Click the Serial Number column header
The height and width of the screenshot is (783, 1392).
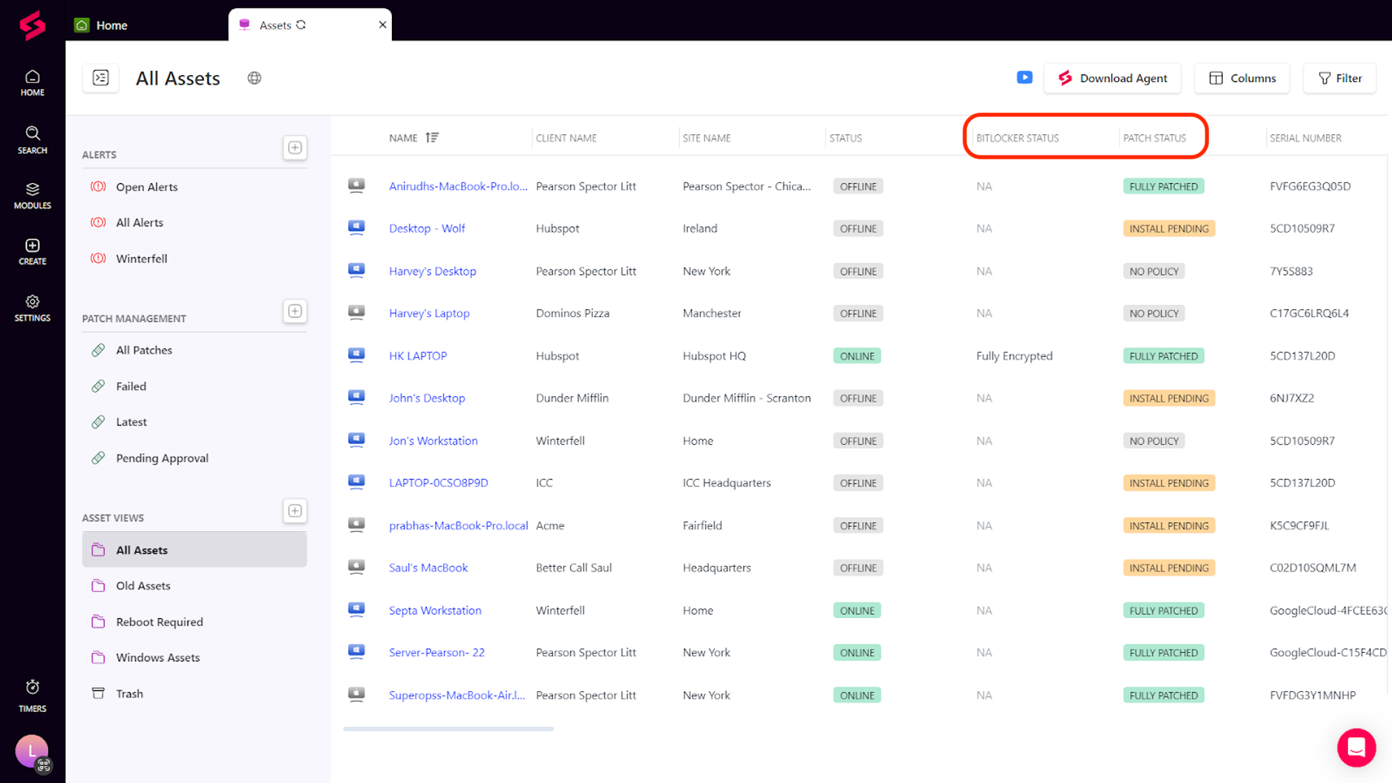tap(1305, 138)
